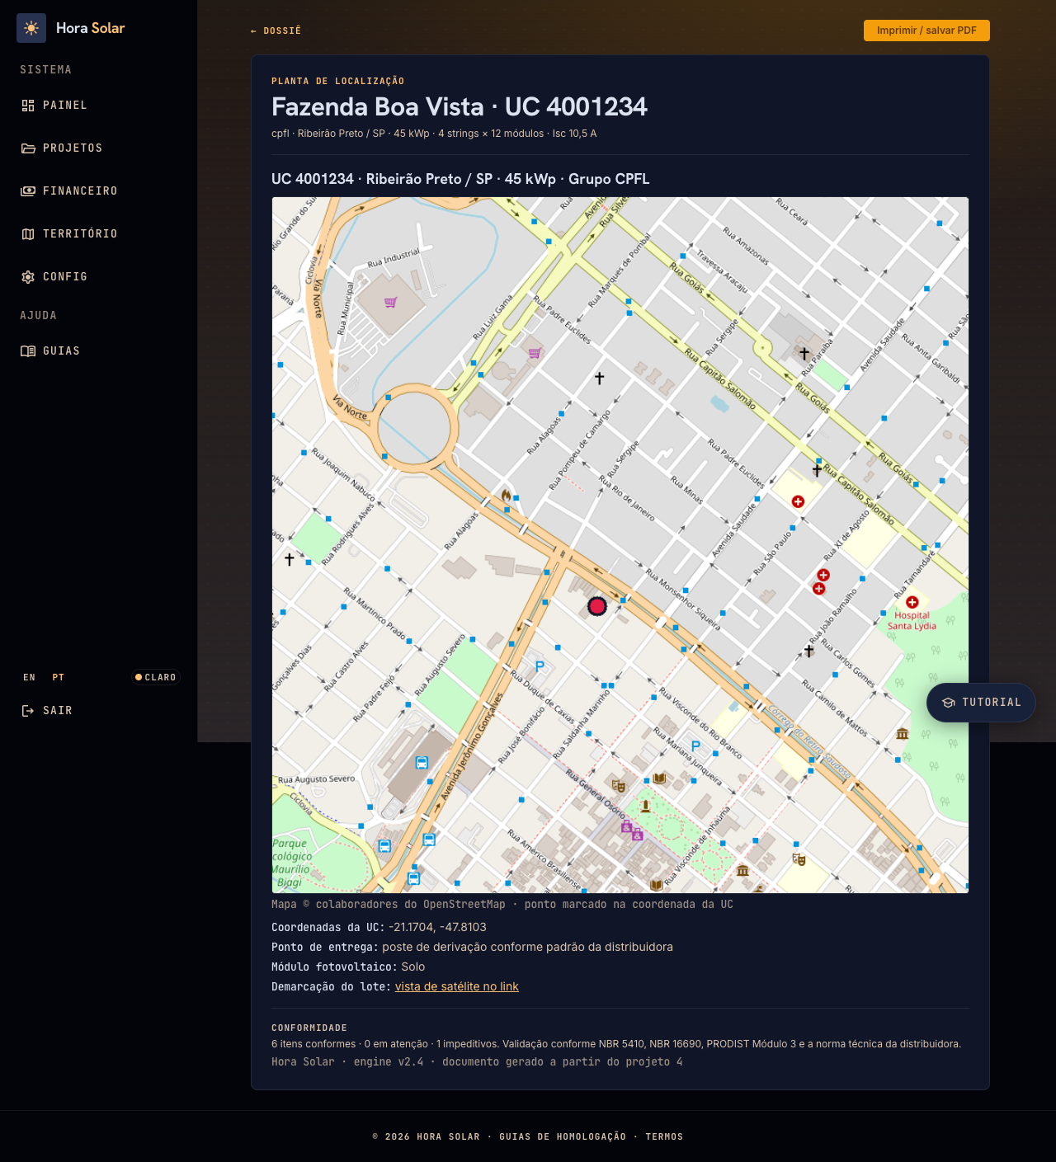1056x1162 pixels.
Task: Click coordinates -21.1704, -47.8103 text
Action: (x=437, y=927)
